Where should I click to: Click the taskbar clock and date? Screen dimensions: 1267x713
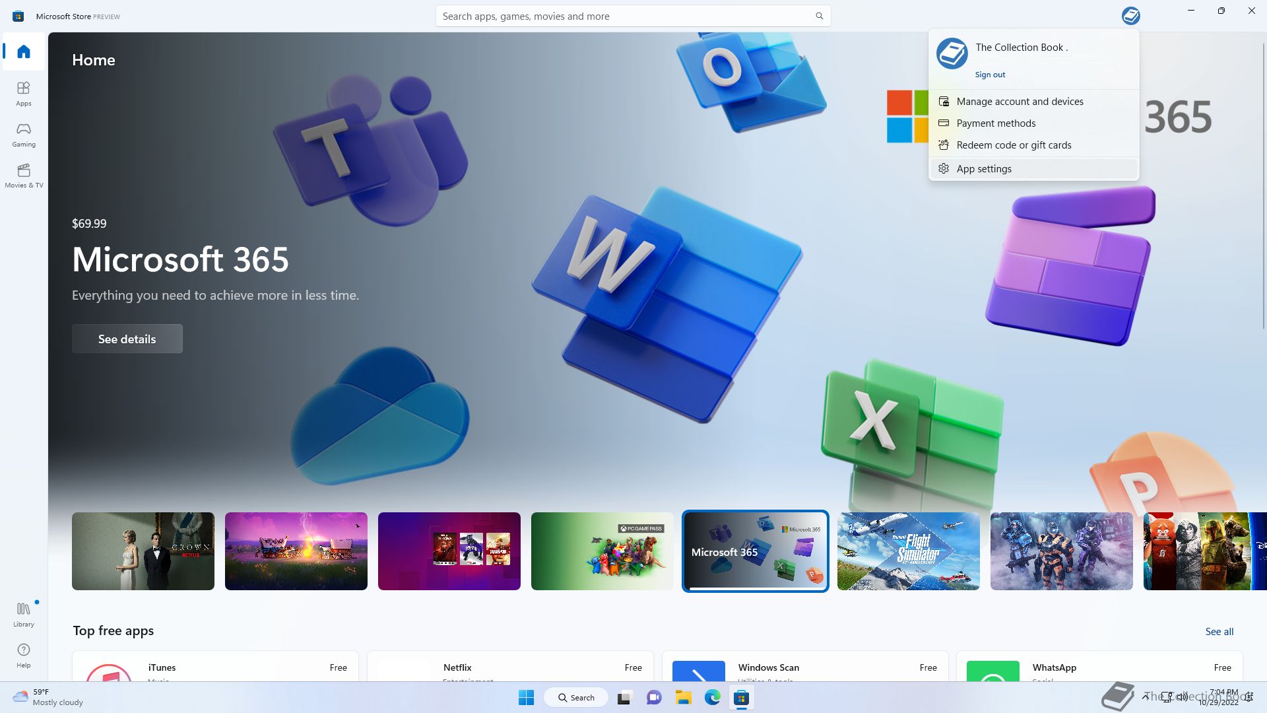point(1218,697)
